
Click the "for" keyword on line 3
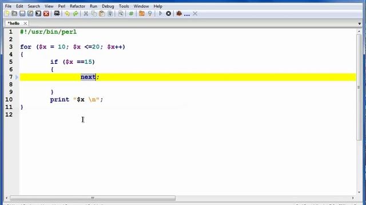click(x=26, y=47)
